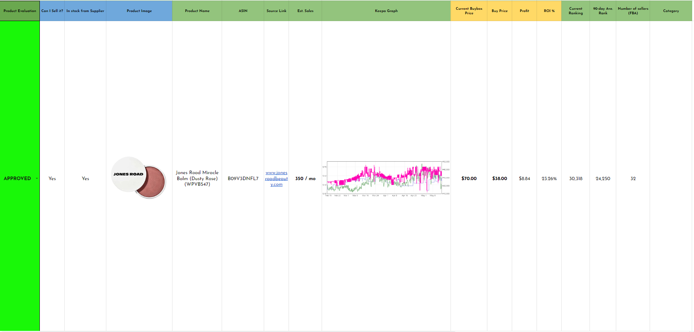Select the ASIN column header

(x=243, y=11)
